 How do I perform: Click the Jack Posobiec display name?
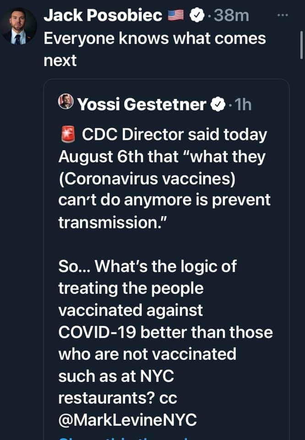tap(103, 16)
